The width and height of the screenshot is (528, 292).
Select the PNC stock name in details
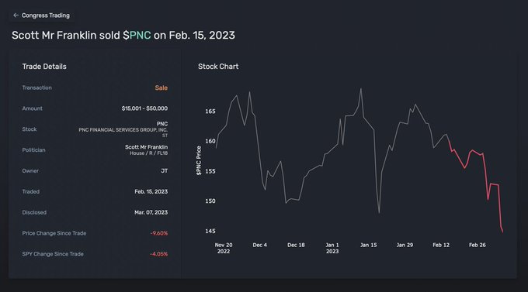[162, 124]
